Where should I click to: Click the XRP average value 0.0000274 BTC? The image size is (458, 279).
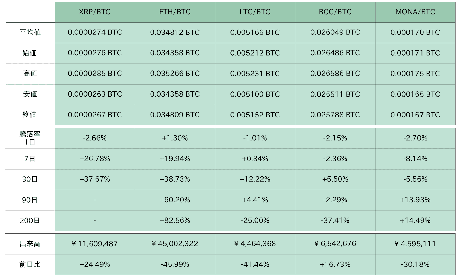(x=95, y=32)
